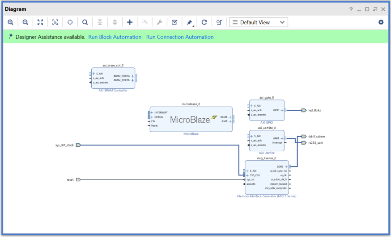
Task: Click Memory Interface Generator label
Action: click(x=267, y=196)
